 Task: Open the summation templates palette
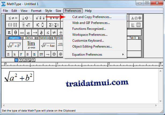(54, 25)
